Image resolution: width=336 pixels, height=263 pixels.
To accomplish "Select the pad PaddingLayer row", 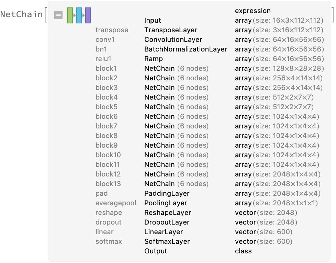I will [167, 194].
